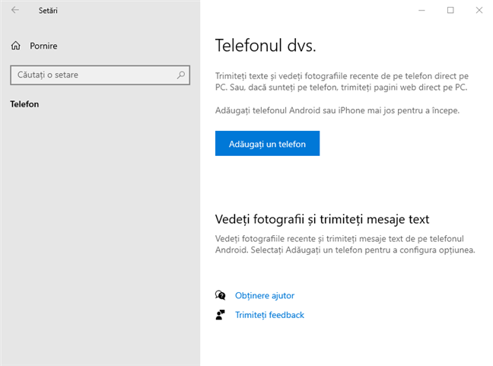Click the Vedeți fotografii și trimiteți mesaje text heading

pyautogui.click(x=322, y=219)
